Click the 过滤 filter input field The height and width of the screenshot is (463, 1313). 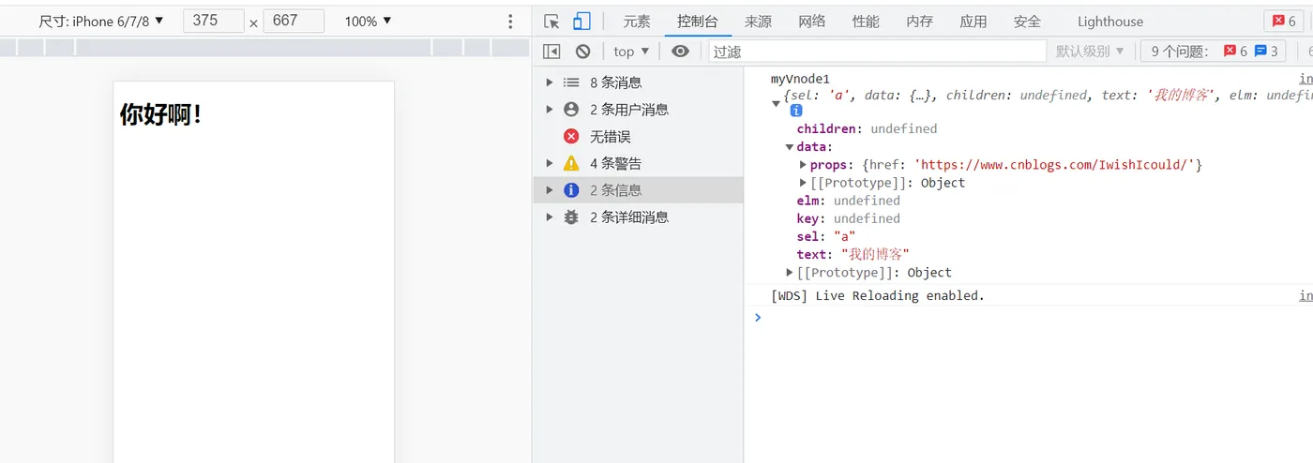click(x=877, y=52)
